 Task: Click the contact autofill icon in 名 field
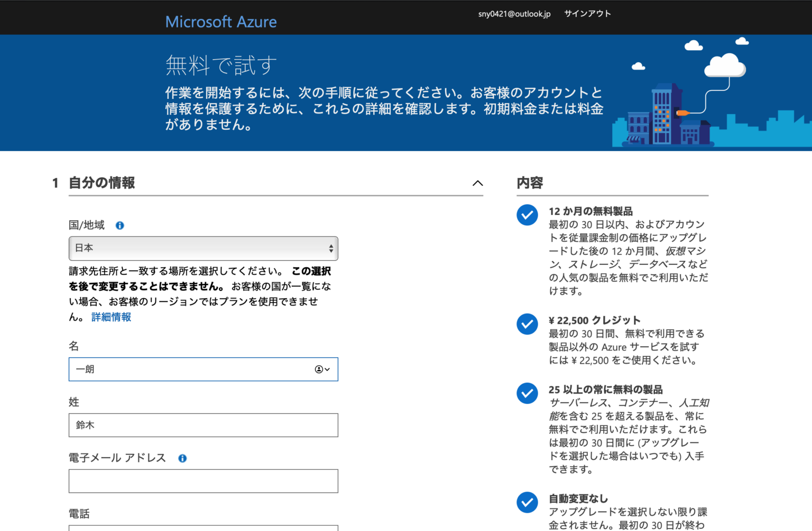[318, 369]
